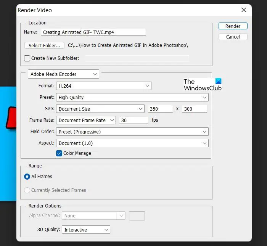Click the 'Range' group heading
The image size is (267, 246).
point(35,166)
